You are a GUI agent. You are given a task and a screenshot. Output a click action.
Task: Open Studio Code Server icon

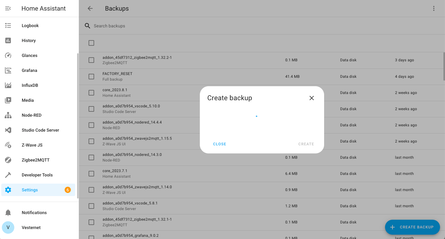pyautogui.click(x=8, y=130)
